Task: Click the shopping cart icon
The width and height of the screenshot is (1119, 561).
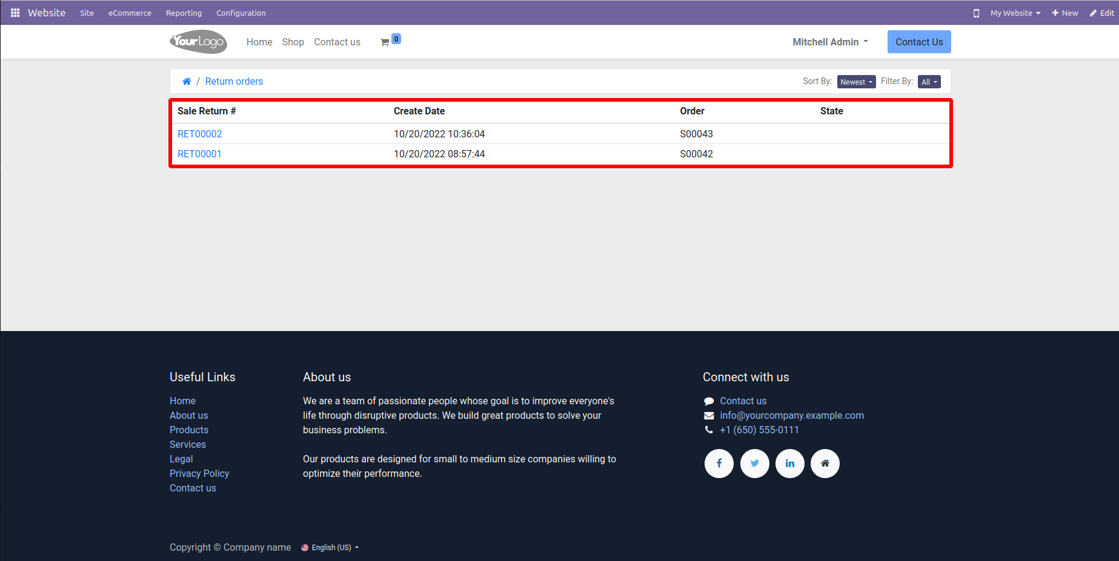Action: click(x=385, y=42)
